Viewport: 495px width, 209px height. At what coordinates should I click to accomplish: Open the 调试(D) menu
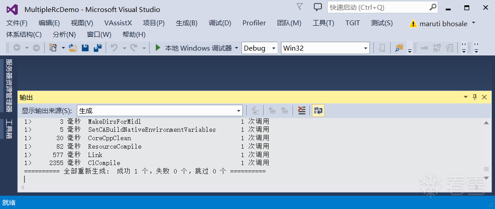coord(220,23)
